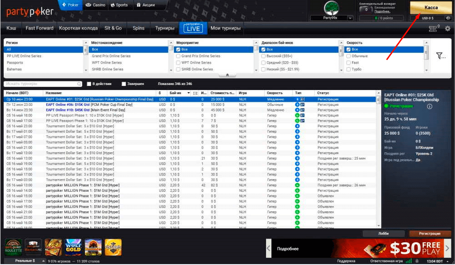Open the Spins tab

pyautogui.click(x=138, y=28)
